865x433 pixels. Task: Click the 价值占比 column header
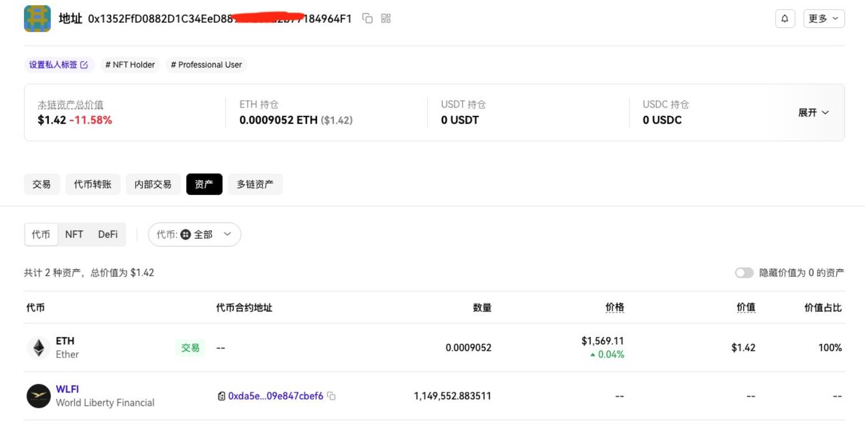(x=823, y=308)
